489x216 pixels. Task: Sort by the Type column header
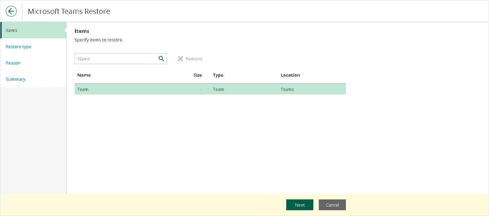coord(218,75)
